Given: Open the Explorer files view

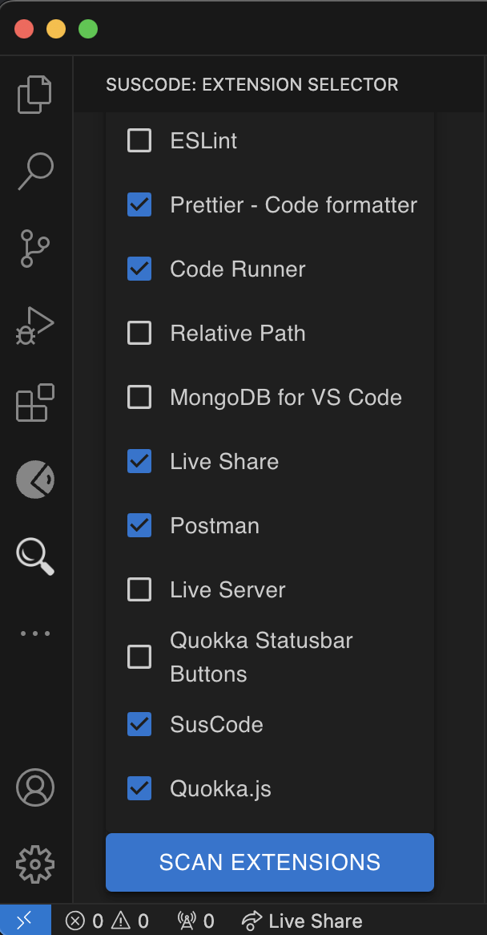Looking at the screenshot, I should 35,94.
